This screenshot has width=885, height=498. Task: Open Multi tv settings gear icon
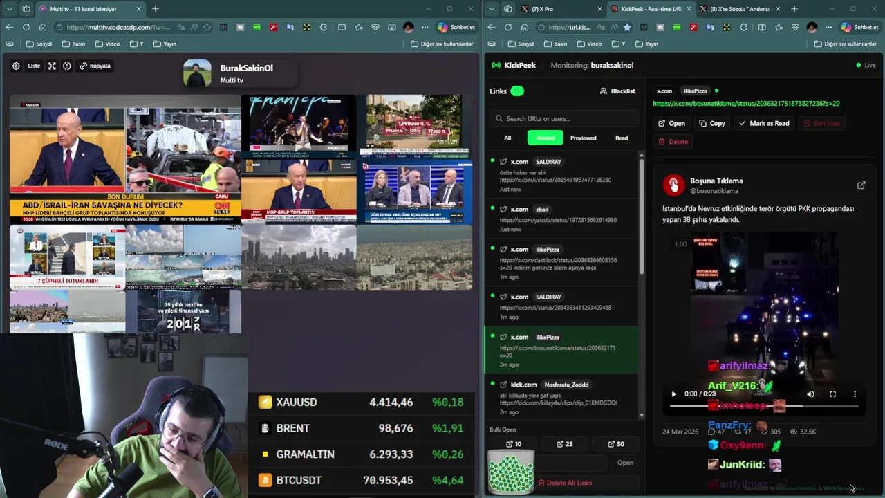tap(16, 66)
